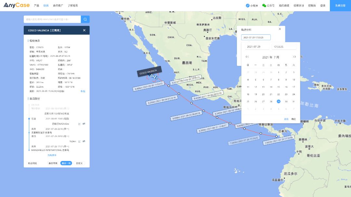This screenshot has width=351, height=197.
Task: Open the 产品 menu
Action: click(x=36, y=6)
